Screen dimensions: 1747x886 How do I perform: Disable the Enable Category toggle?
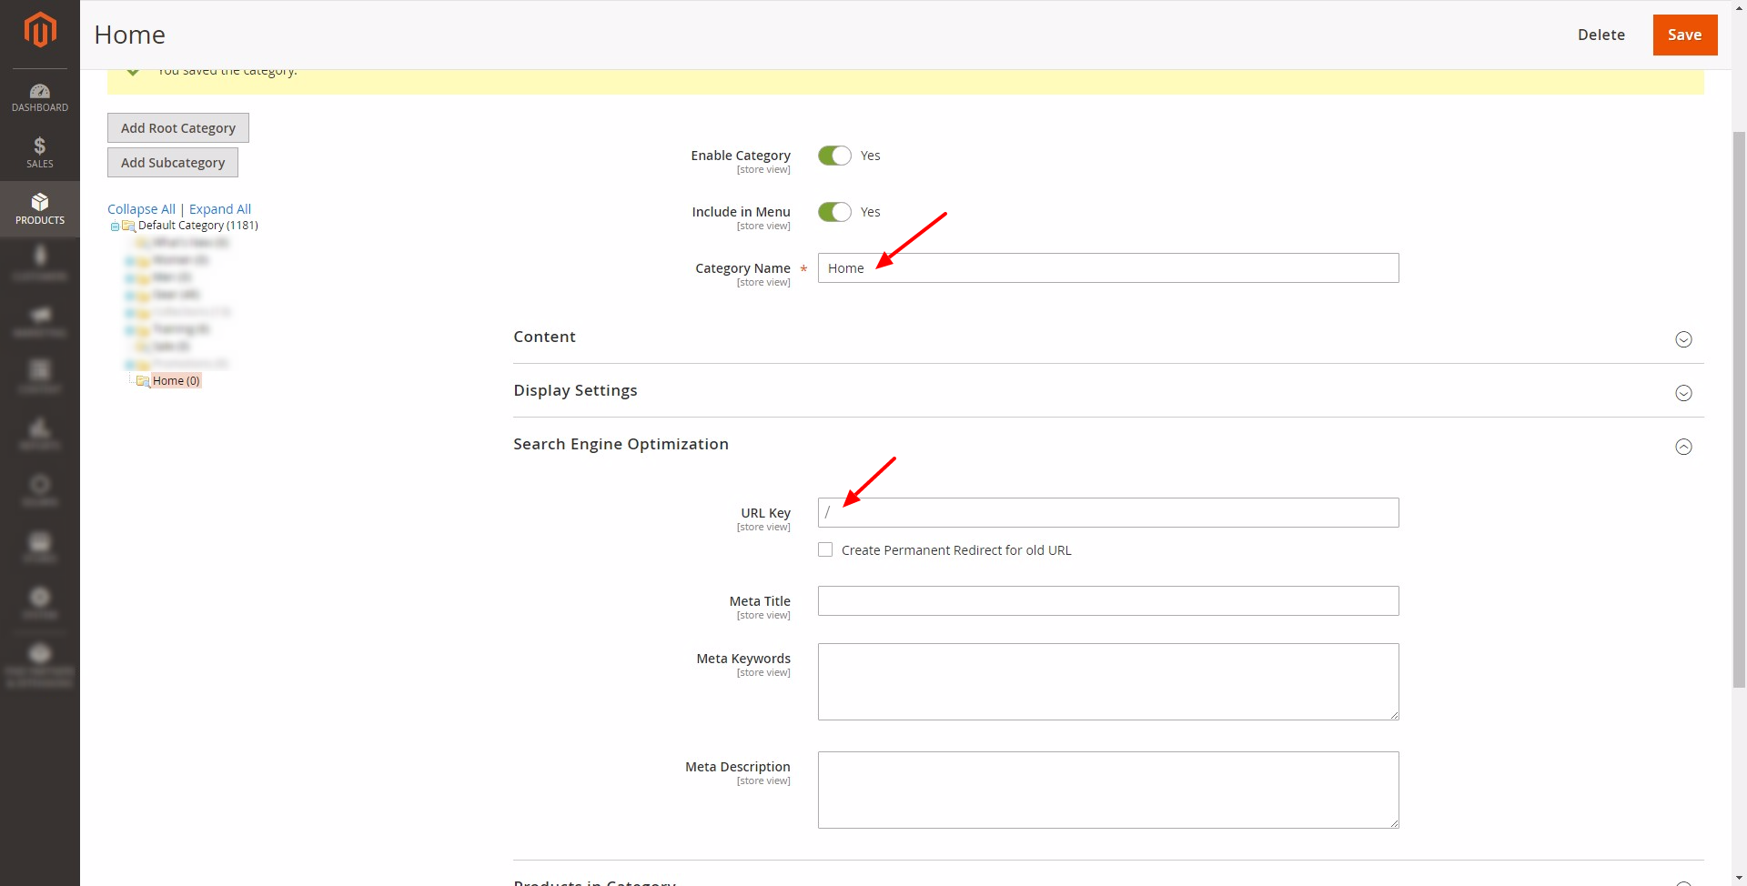click(833, 155)
